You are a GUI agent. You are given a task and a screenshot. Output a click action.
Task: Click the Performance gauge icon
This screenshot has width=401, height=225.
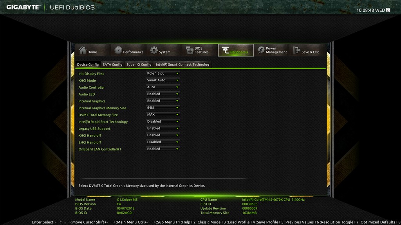(118, 50)
